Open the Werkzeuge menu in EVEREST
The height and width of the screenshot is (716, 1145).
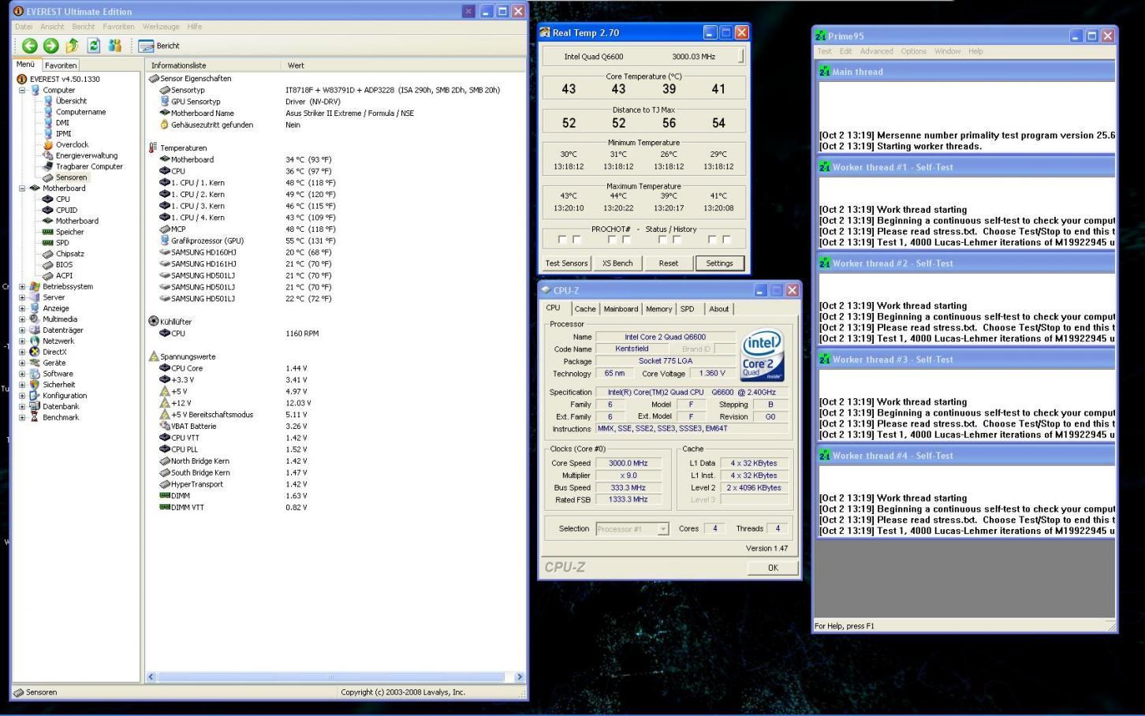pyautogui.click(x=161, y=27)
